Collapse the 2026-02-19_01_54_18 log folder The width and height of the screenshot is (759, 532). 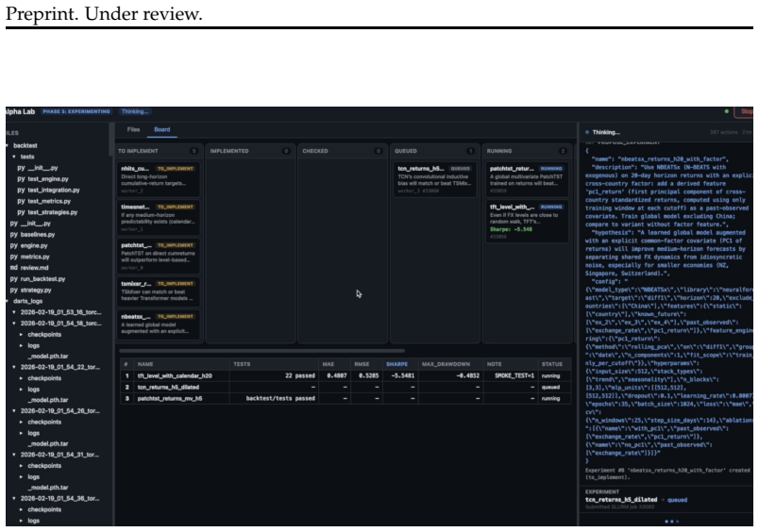pos(14,324)
